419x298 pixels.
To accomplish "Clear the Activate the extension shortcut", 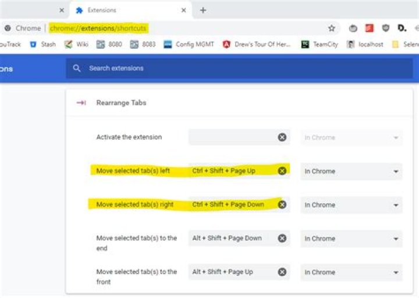I will 282,137.
